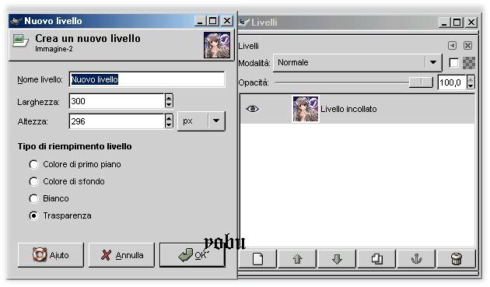Increase Altezza with up stepper arrow
This screenshot has width=490, height=287.
[x=169, y=118]
